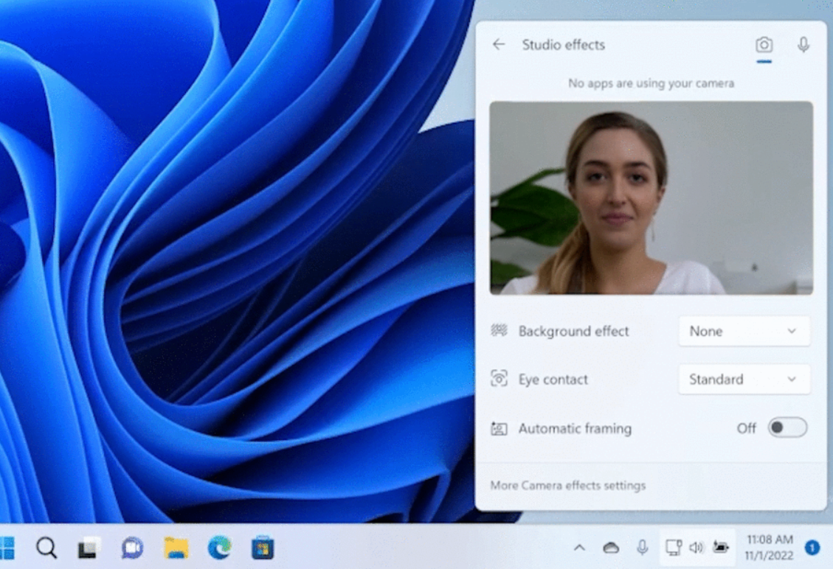The height and width of the screenshot is (569, 833).
Task: Launch Microsoft Edge from the taskbar
Action: (219, 548)
